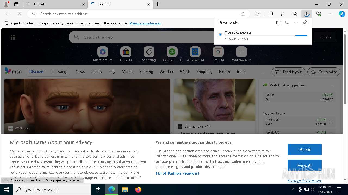Open QVC shortcut tile
The height and width of the screenshot is (195, 348).
click(218, 54)
